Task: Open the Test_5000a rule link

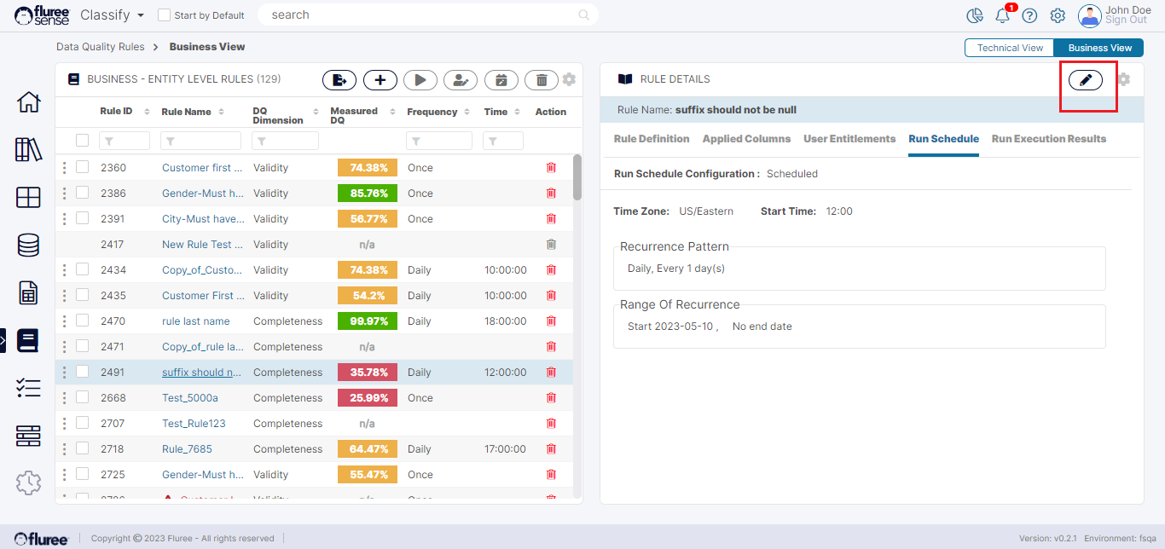Action: tap(190, 398)
